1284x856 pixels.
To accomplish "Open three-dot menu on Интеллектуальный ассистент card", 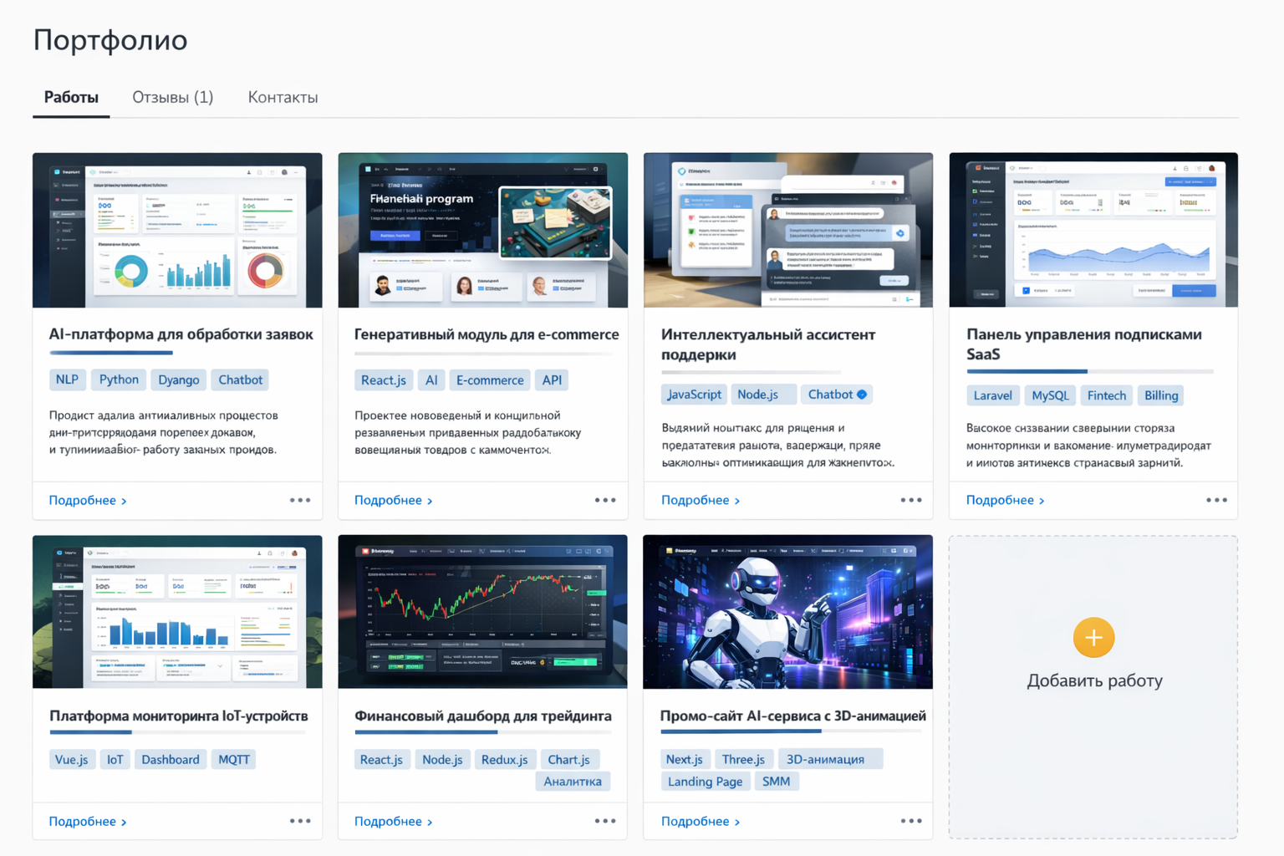I will (911, 500).
